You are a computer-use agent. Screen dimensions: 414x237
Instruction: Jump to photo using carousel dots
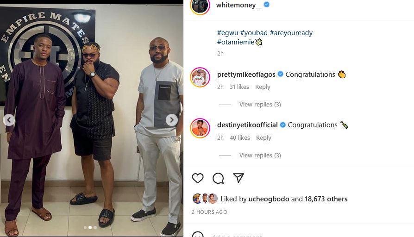pos(90,227)
